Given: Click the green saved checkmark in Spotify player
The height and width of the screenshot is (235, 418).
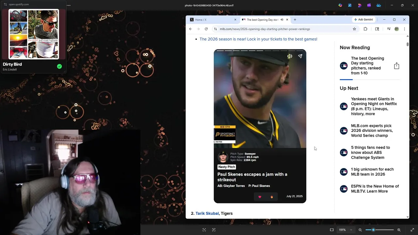Looking at the screenshot, I should (59, 66).
